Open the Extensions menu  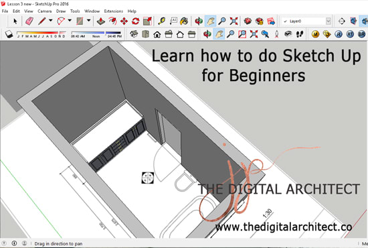click(114, 11)
